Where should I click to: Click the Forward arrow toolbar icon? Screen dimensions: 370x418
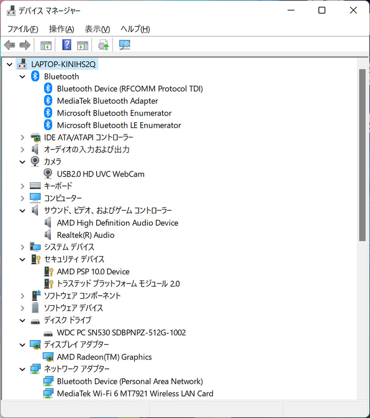(x=25, y=45)
